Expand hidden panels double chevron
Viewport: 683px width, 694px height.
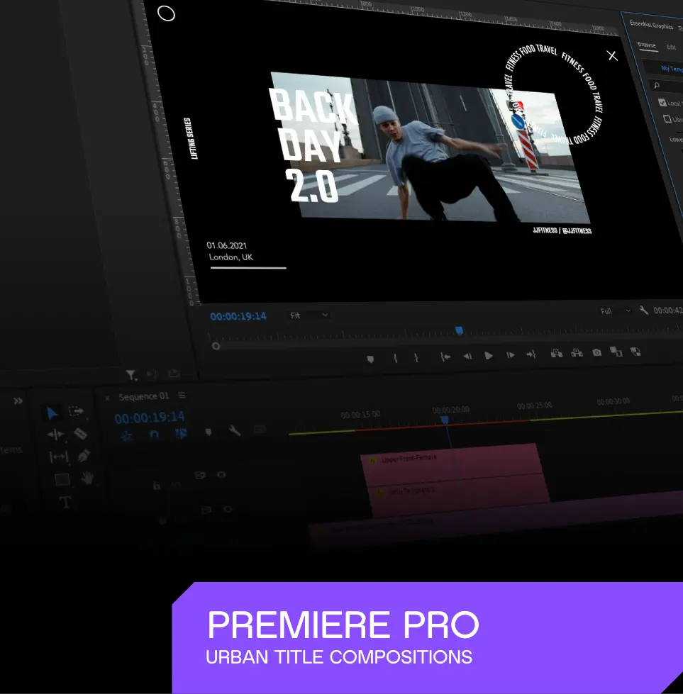point(18,401)
